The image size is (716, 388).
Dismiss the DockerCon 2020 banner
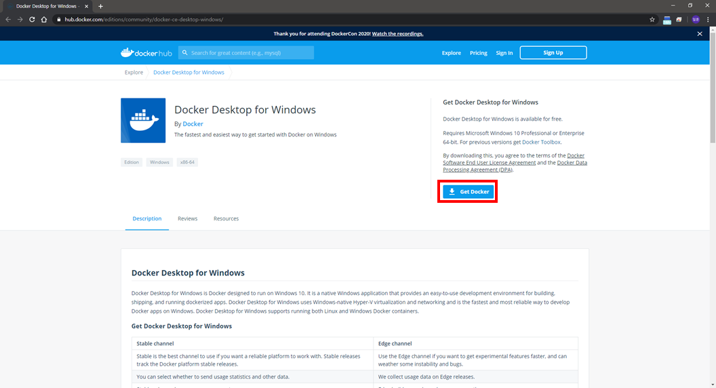click(x=700, y=34)
